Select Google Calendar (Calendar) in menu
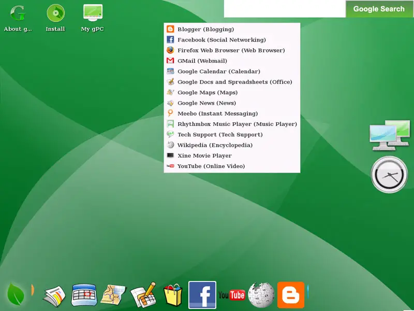 232,72
